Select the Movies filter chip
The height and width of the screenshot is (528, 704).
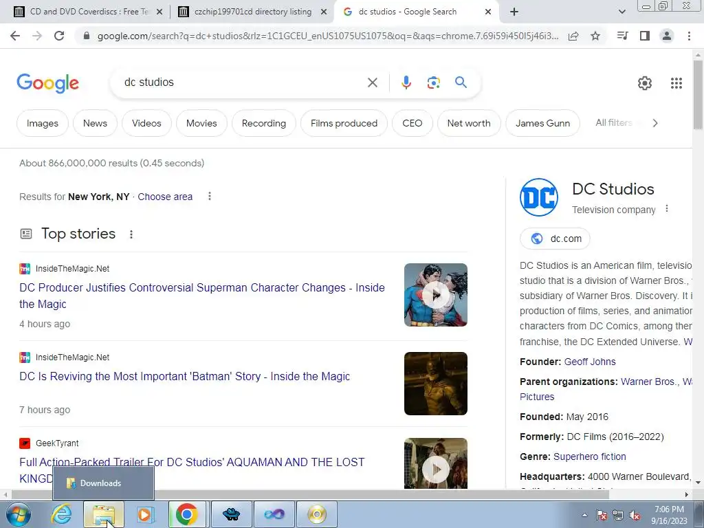201,123
